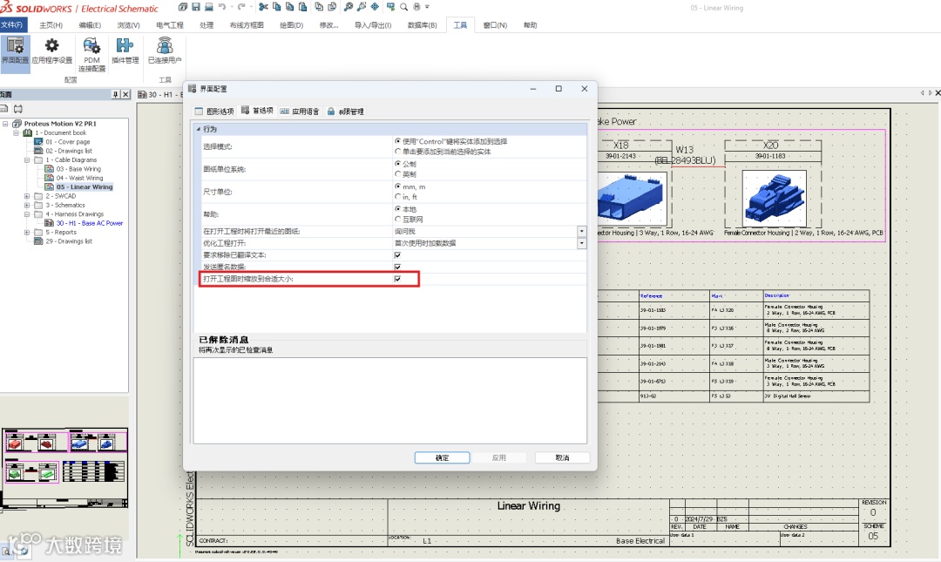Select 本地 local help option
Image resolution: width=941 pixels, height=562 pixels.
[397, 208]
